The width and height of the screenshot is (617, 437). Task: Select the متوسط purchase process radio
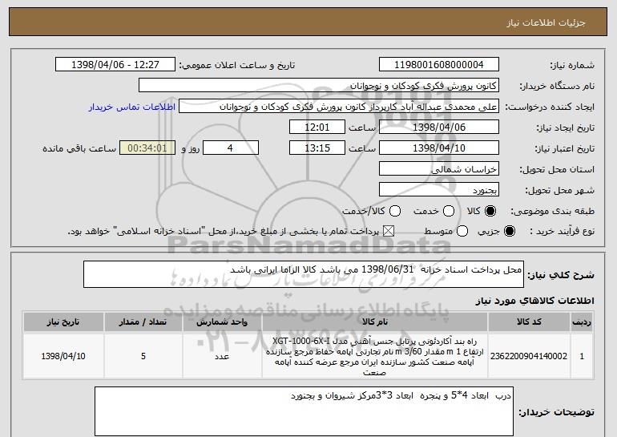462,232
